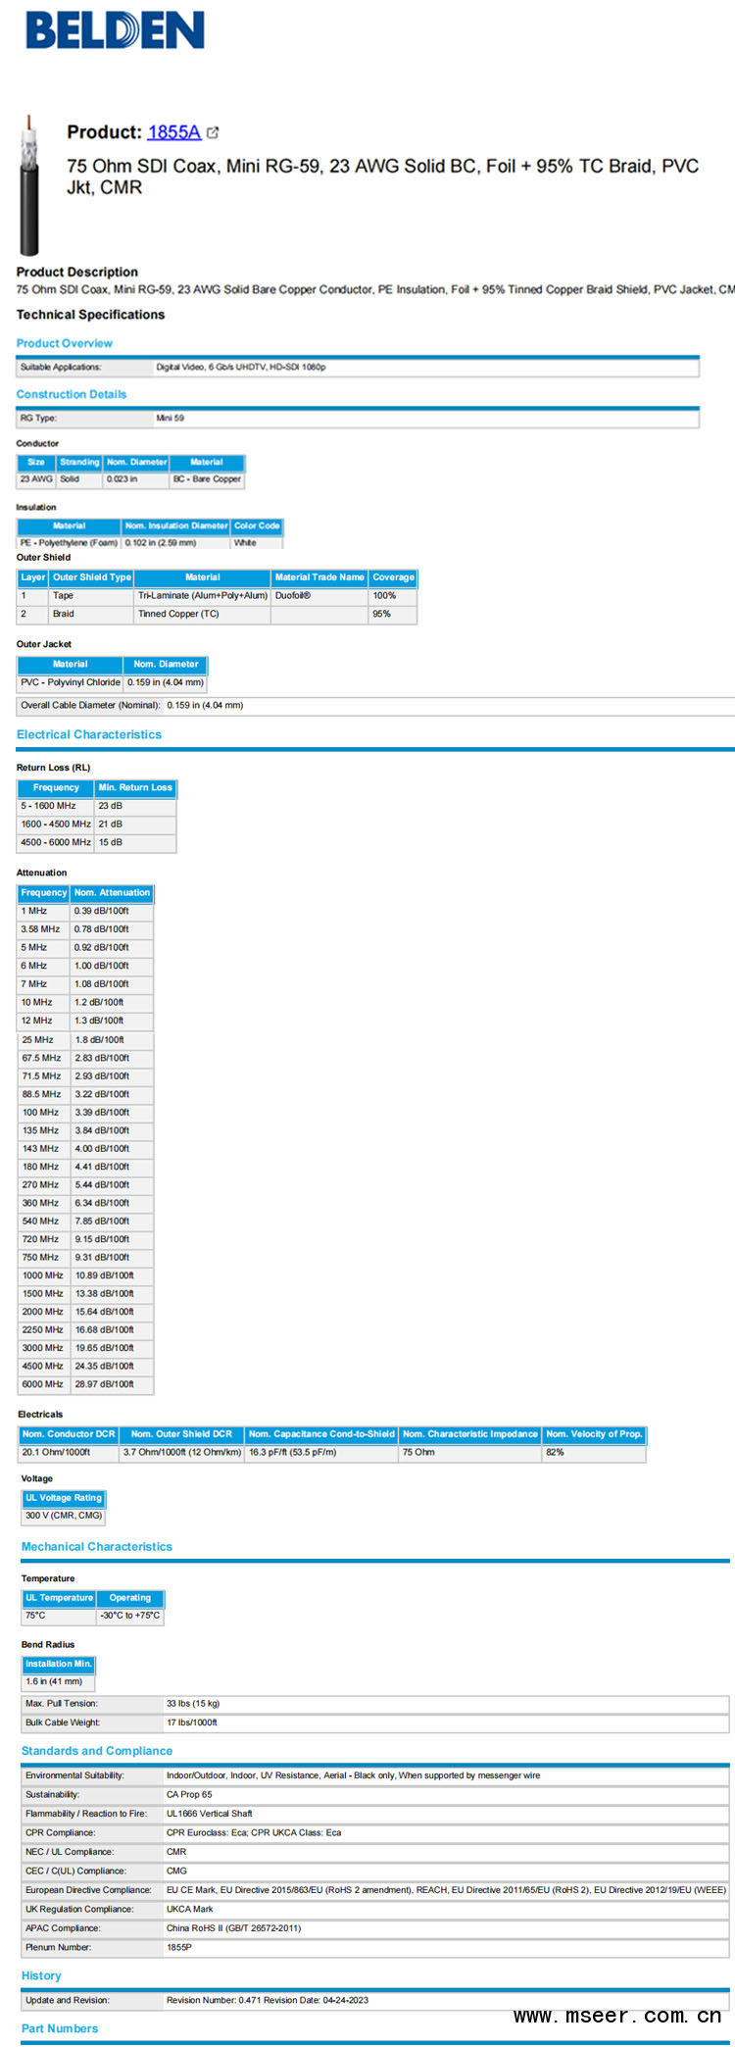Click the Part Numbers section heading
The image size is (735, 2047).
click(x=60, y=2028)
